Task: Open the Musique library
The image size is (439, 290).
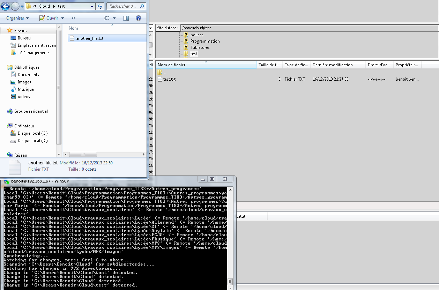Action: pos(25,89)
